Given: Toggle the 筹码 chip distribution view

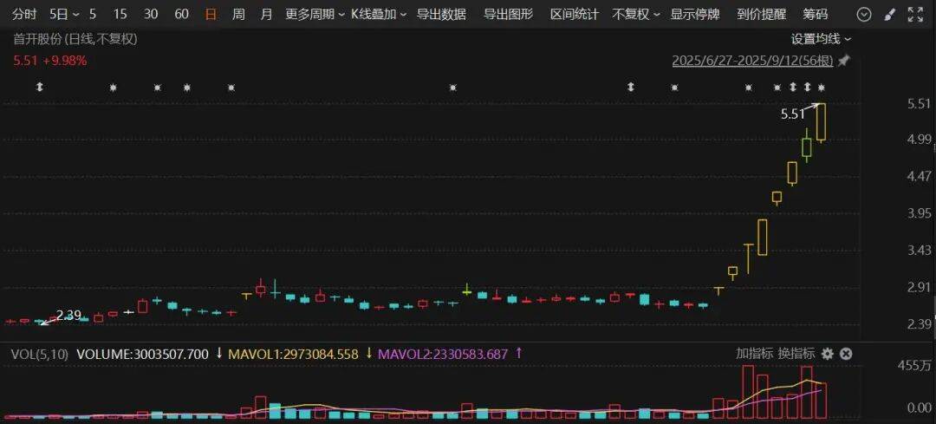Looking at the screenshot, I should pyautogui.click(x=815, y=15).
